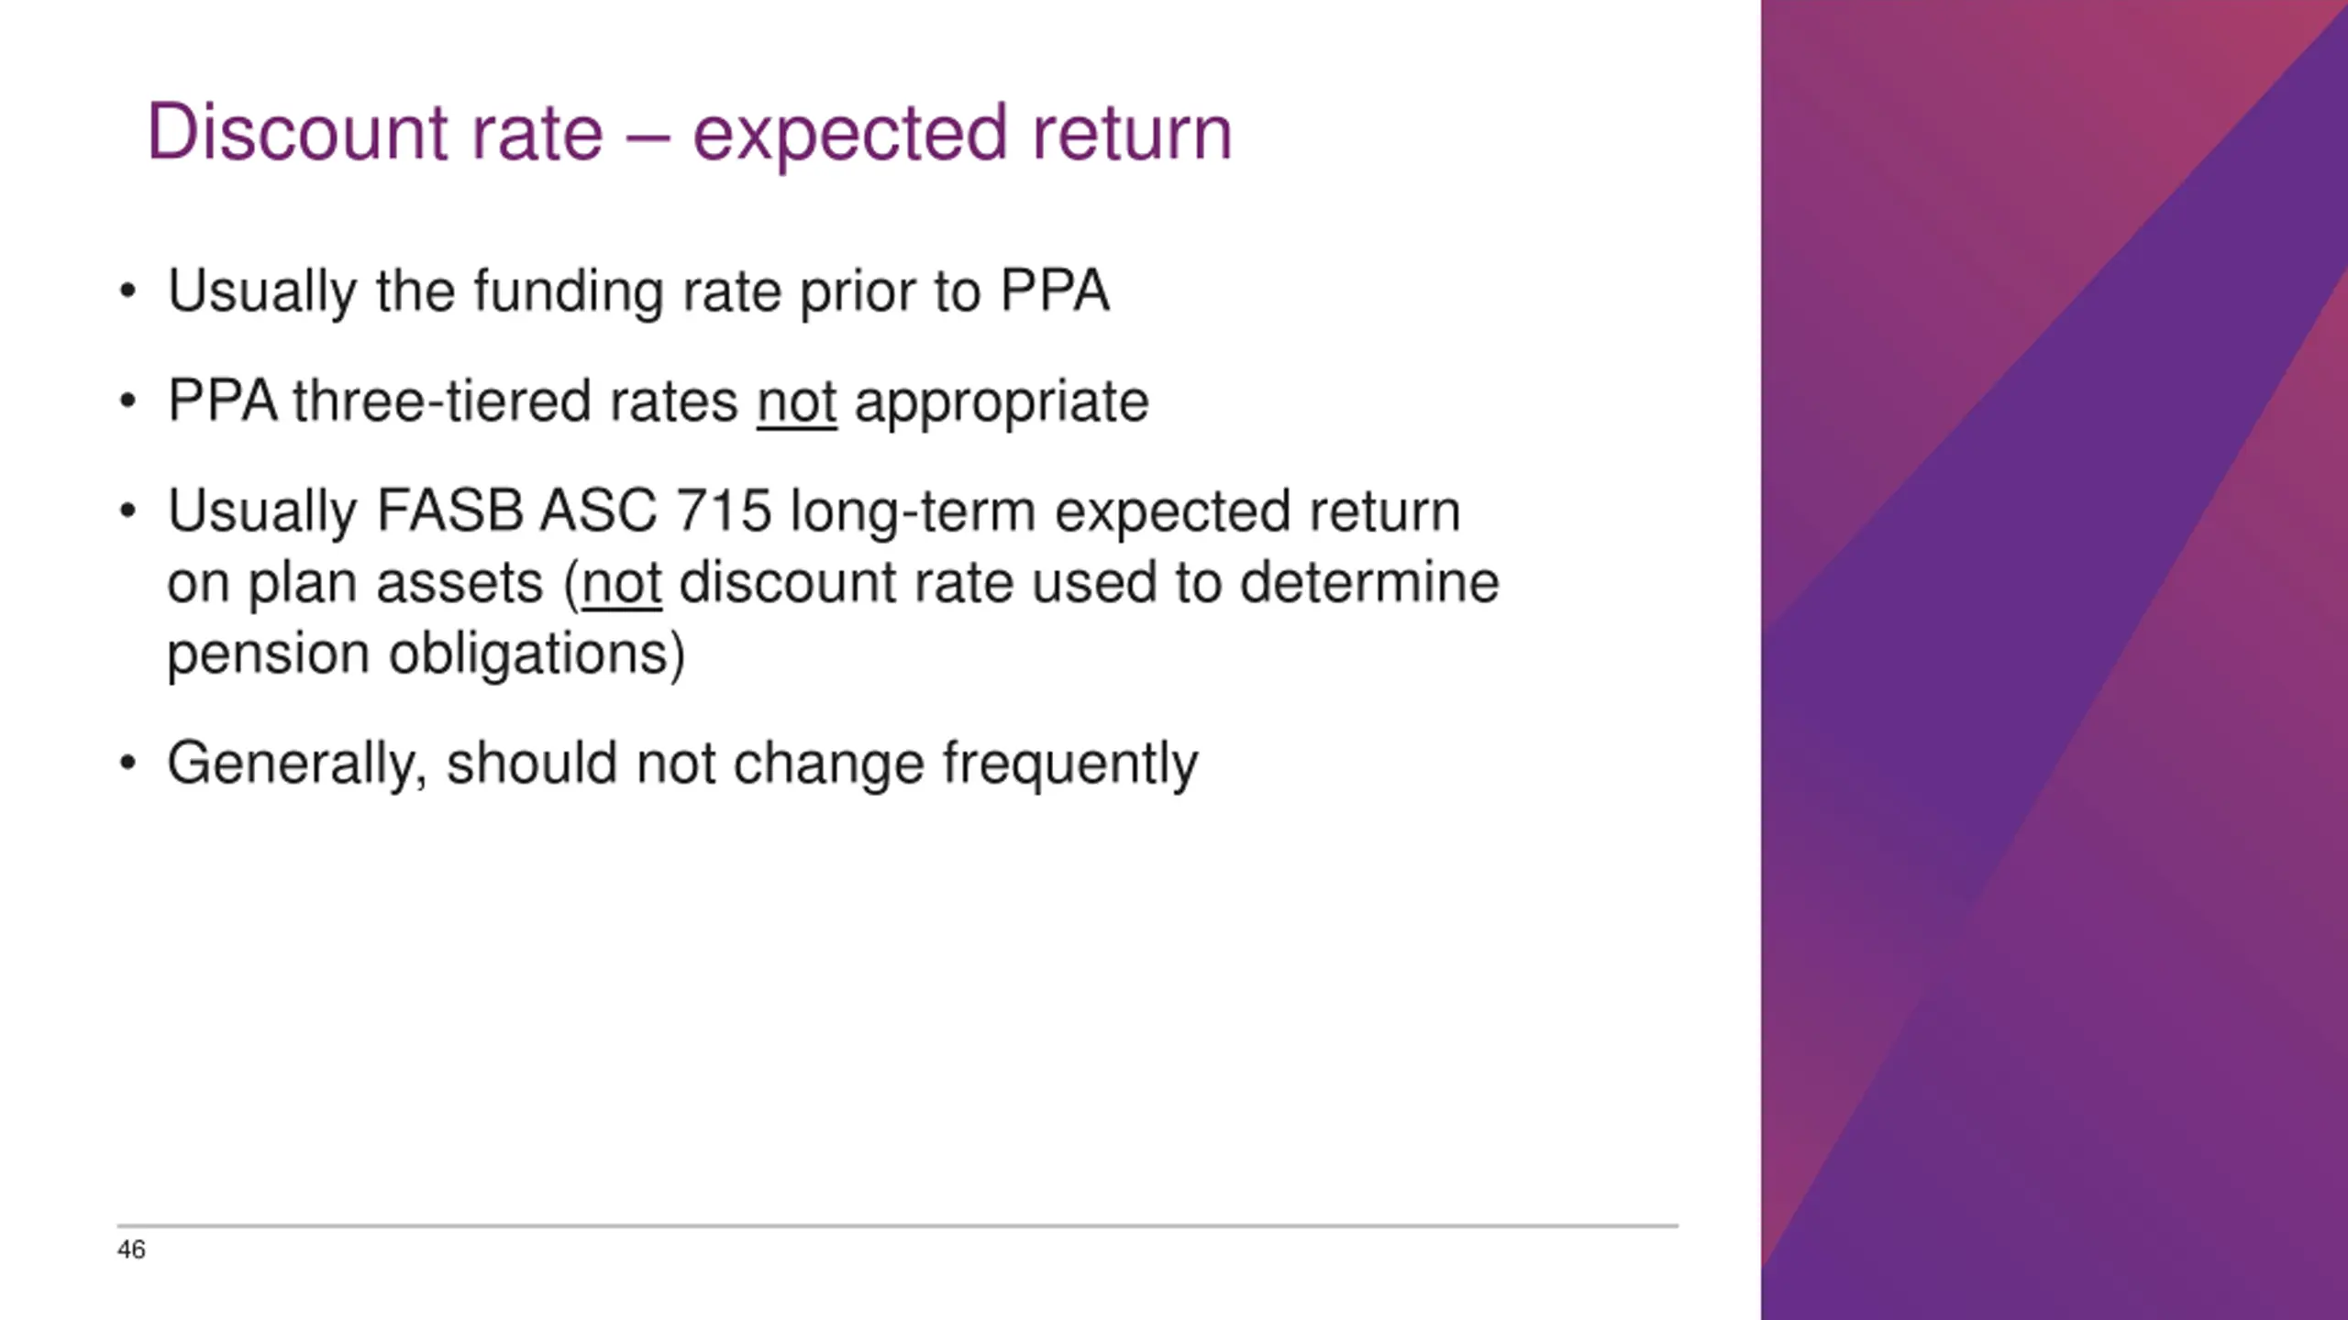
Task: Click the "on plan assets" phrase
Action: coord(355,583)
